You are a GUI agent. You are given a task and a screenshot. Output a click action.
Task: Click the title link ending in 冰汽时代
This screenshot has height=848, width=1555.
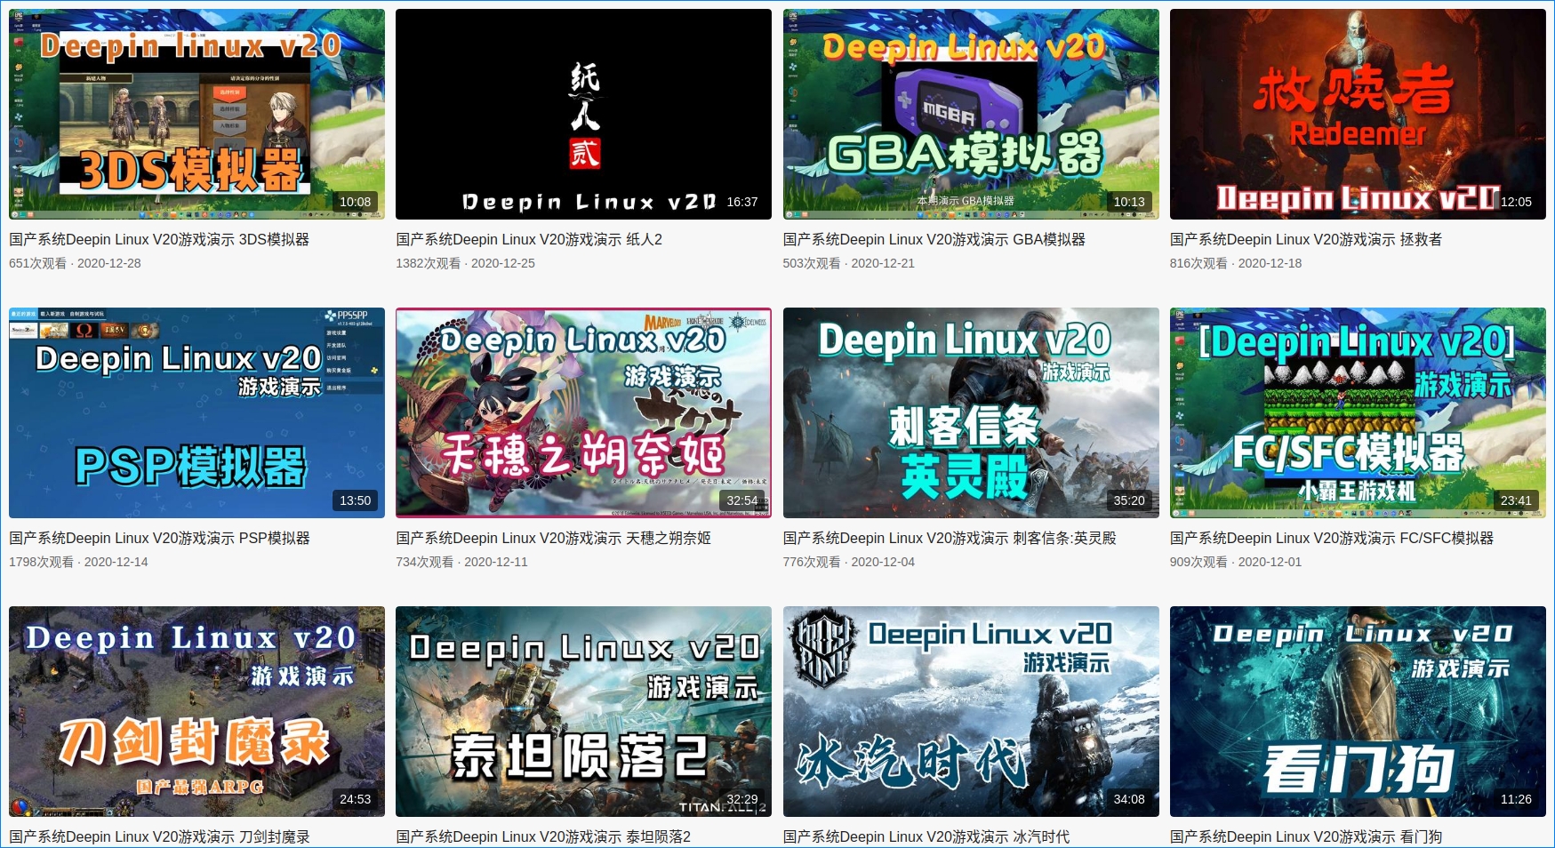(926, 836)
